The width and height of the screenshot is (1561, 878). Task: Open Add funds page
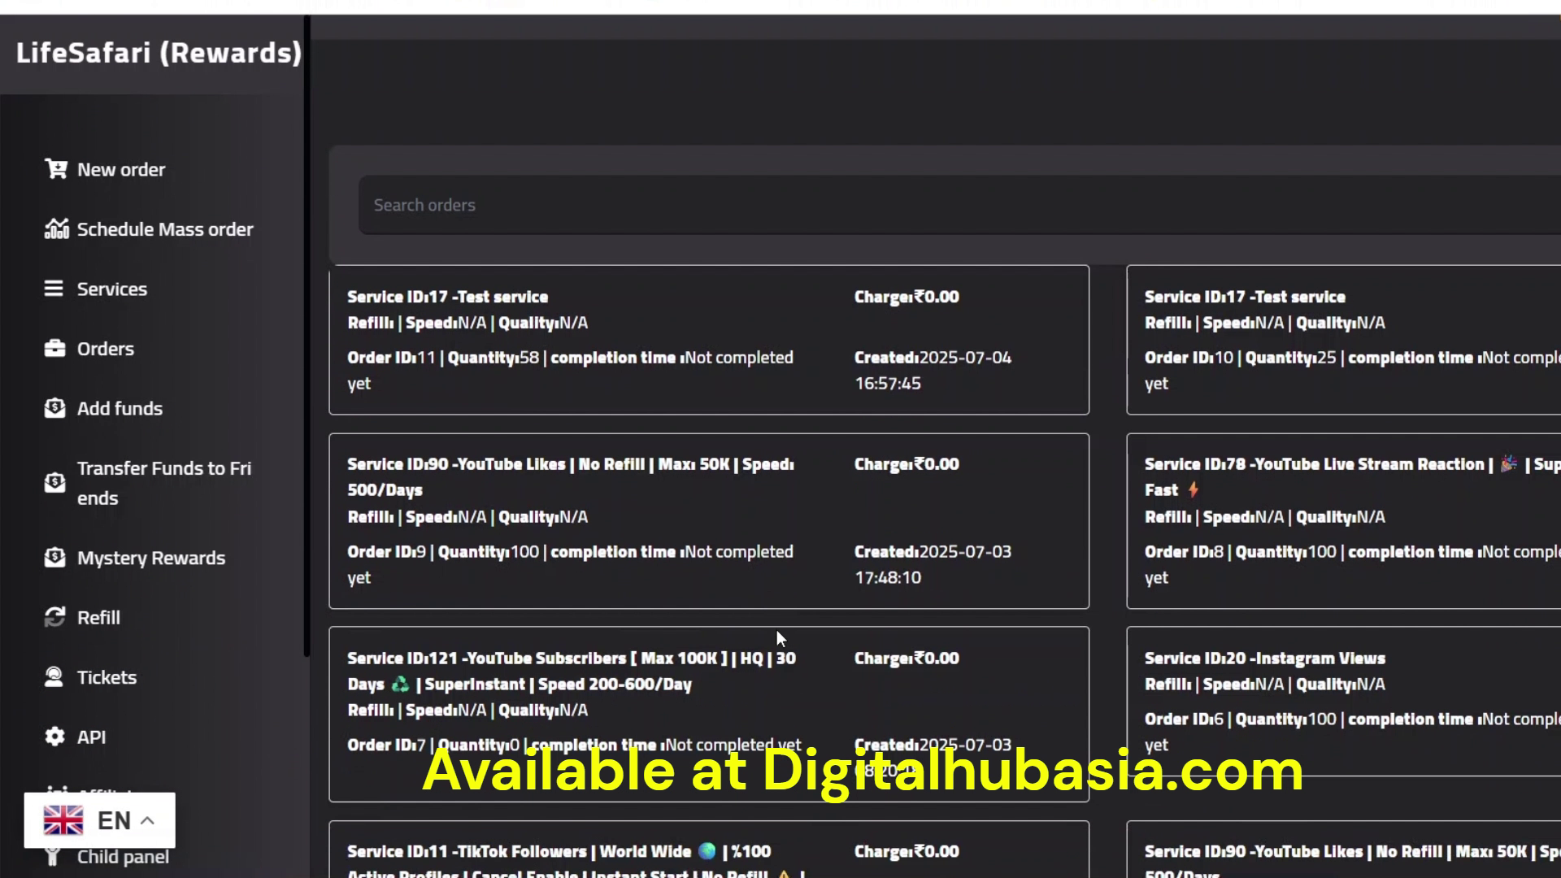[120, 408]
